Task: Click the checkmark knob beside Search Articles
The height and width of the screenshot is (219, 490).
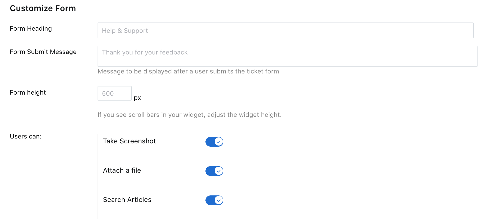Action: coord(218,200)
